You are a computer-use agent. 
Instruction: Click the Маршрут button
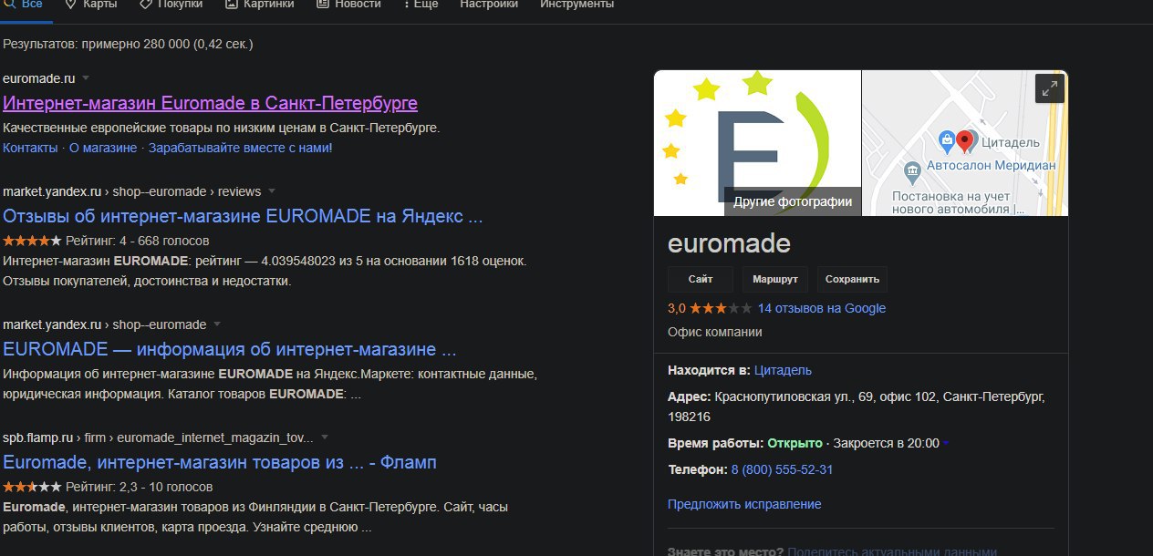[775, 280]
